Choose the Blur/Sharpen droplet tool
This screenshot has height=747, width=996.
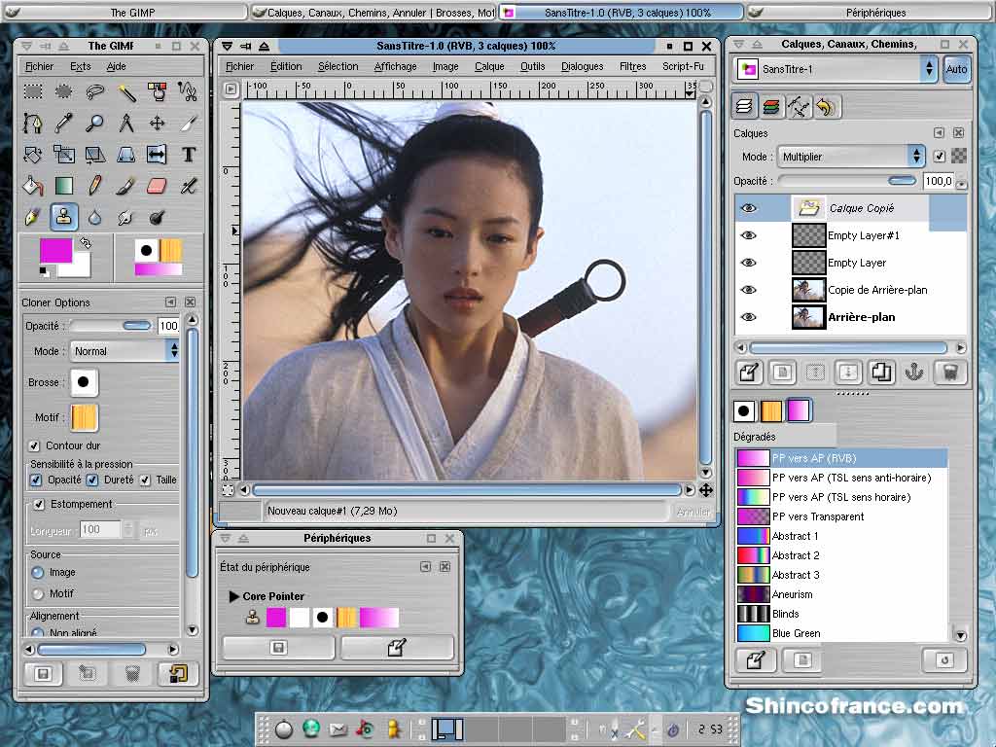(x=94, y=217)
